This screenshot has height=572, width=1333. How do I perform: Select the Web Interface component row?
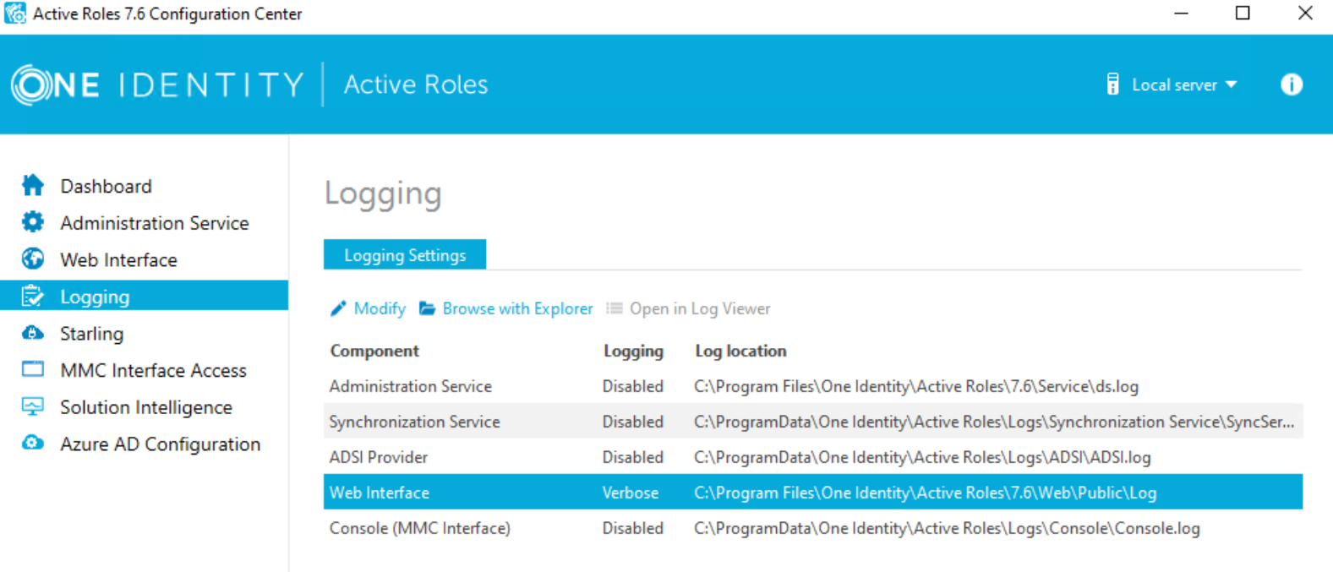point(813,493)
